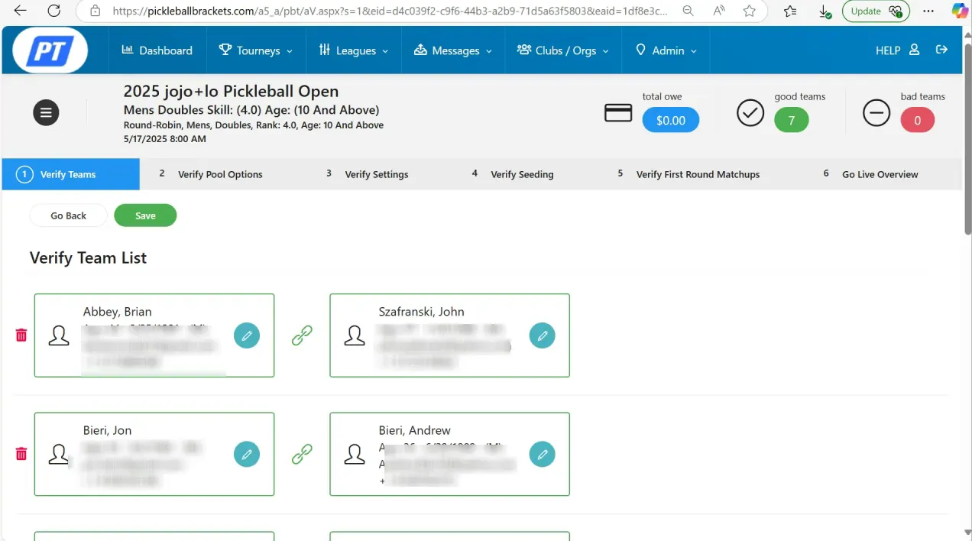Edit player Bieri, Jon

pos(247,454)
